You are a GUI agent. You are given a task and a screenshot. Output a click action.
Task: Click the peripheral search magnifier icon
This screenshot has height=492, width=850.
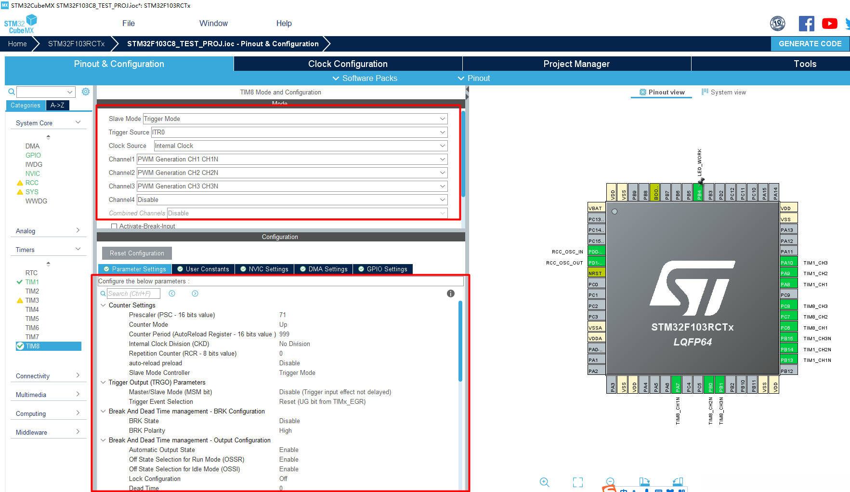point(12,92)
